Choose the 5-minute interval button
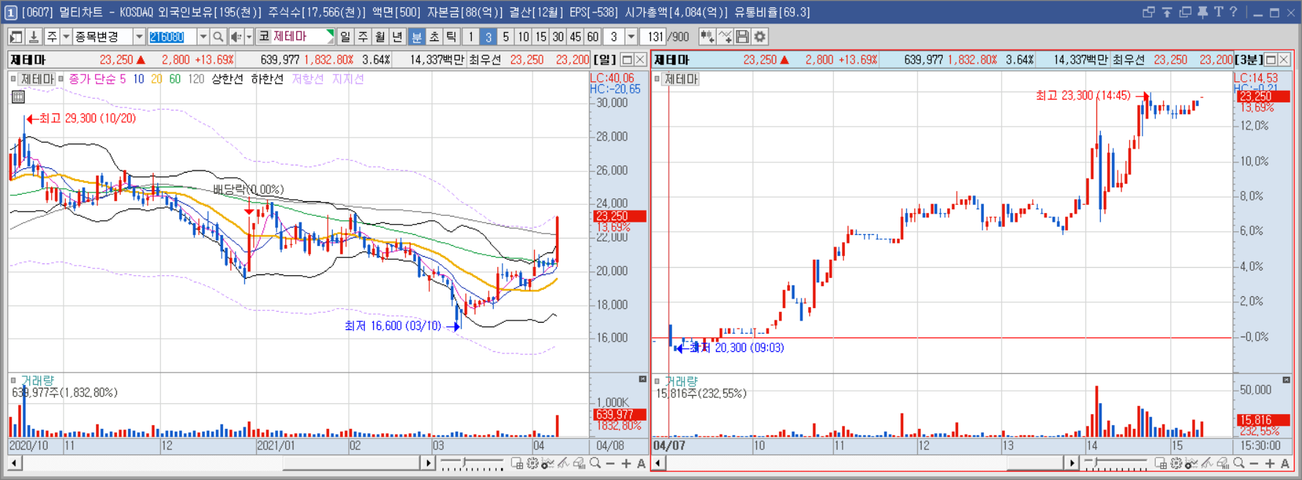This screenshot has height=480, width=1302. tap(505, 37)
